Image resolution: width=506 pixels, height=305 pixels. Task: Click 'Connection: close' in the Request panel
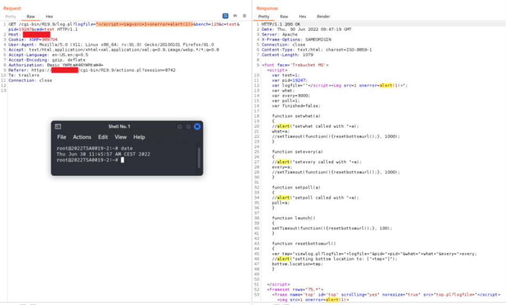point(30,80)
